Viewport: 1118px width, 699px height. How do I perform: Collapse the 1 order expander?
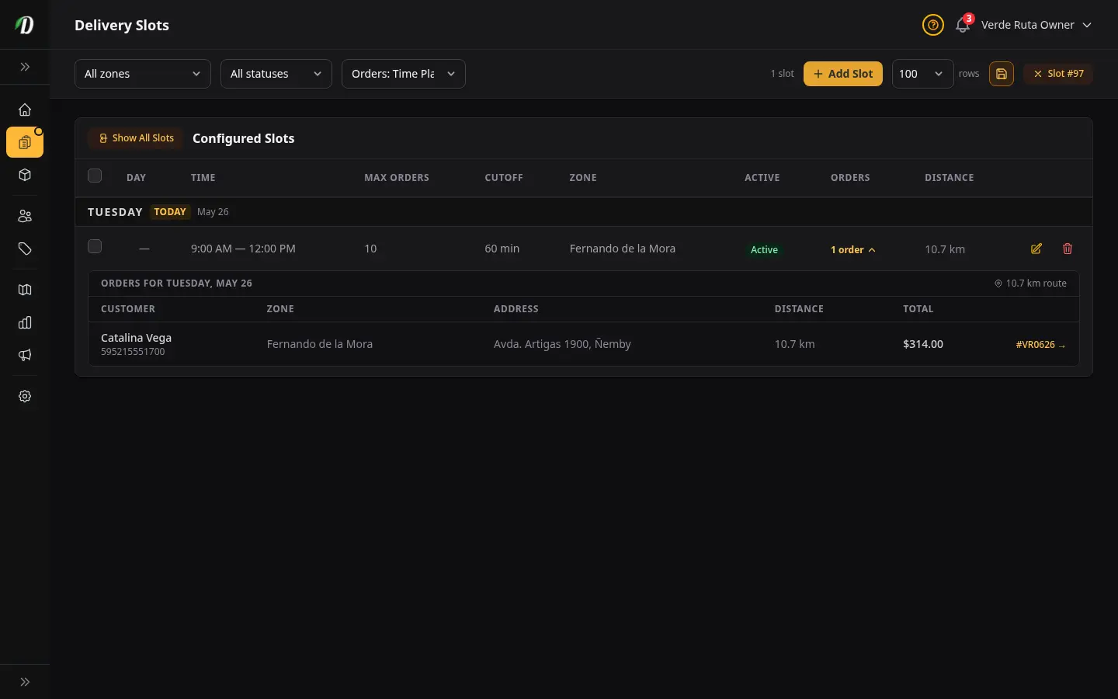[853, 249]
